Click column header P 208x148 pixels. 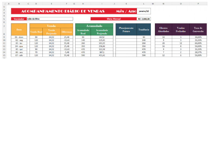tap(198, 4)
